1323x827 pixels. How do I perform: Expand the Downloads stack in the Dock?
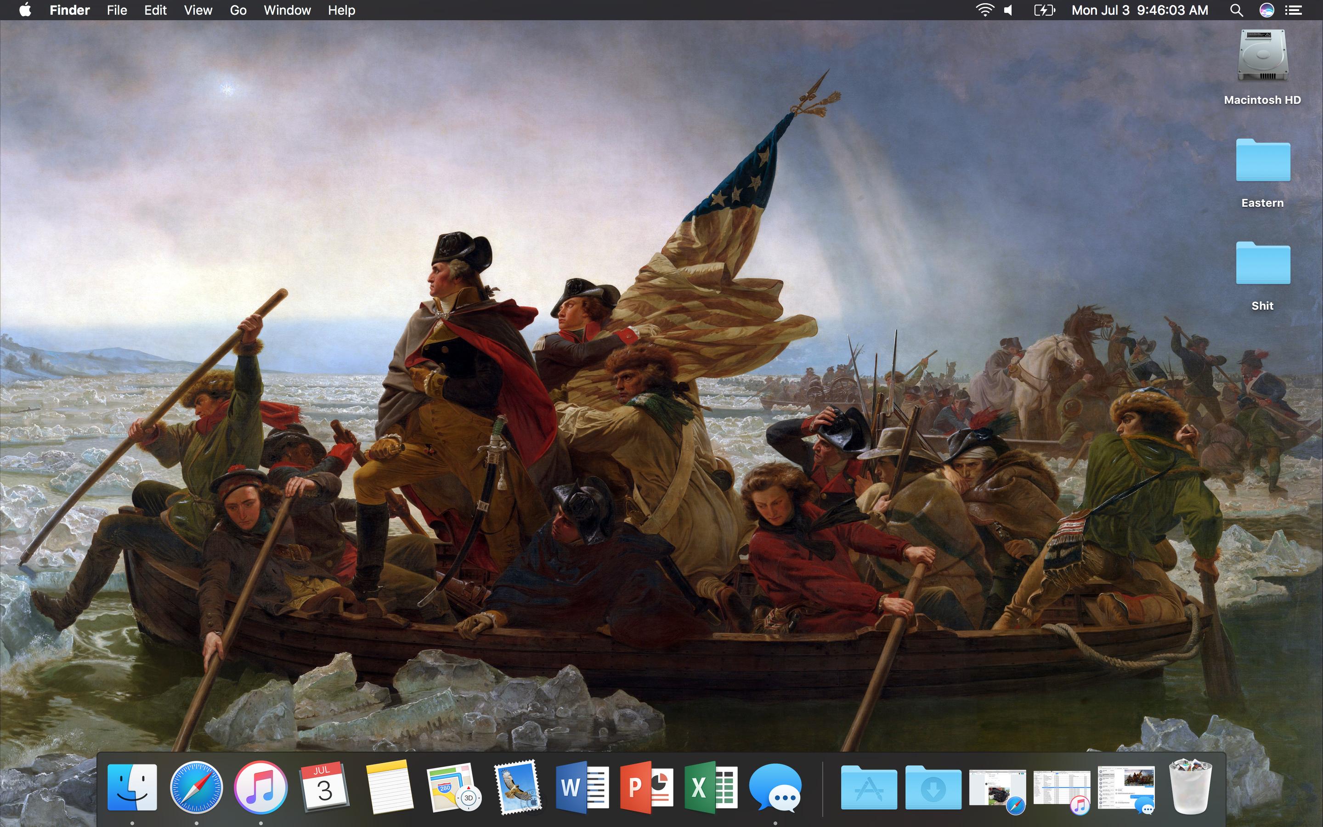pos(933,787)
